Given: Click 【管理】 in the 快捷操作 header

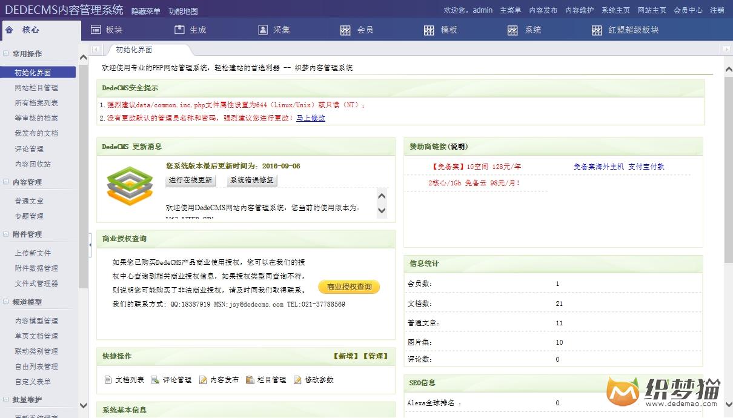Looking at the screenshot, I should tap(375, 356).
